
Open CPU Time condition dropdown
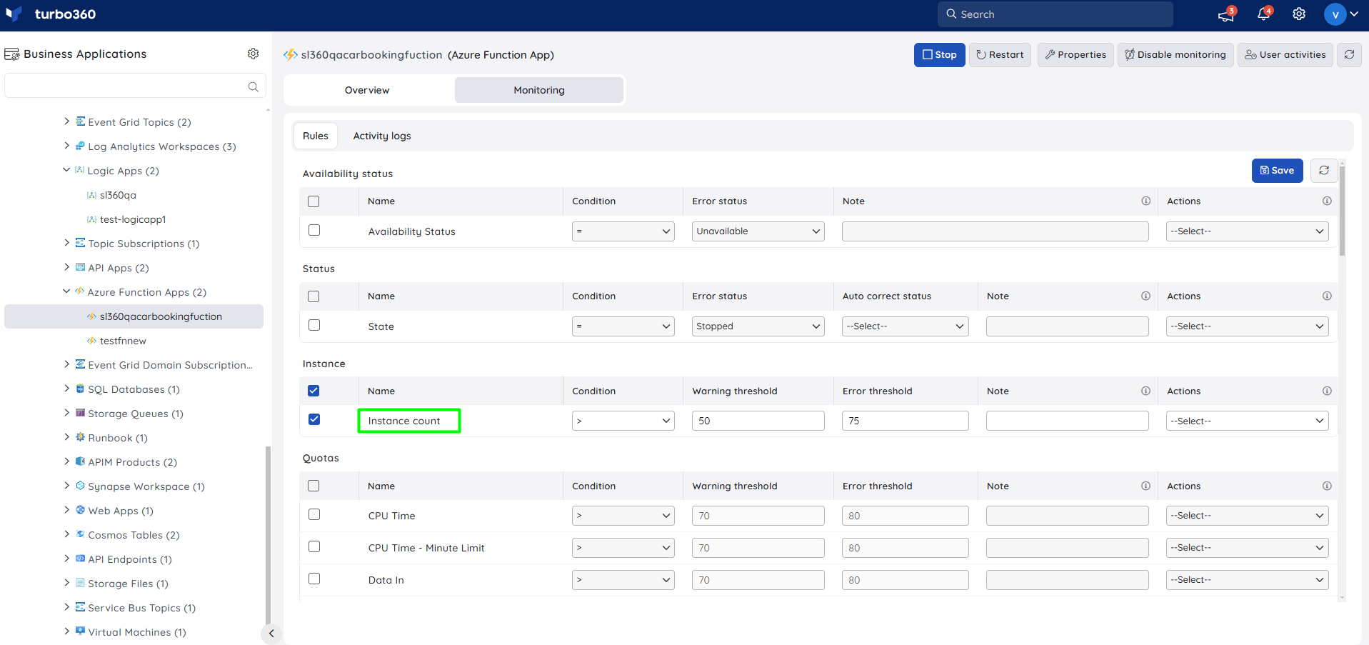tap(623, 516)
